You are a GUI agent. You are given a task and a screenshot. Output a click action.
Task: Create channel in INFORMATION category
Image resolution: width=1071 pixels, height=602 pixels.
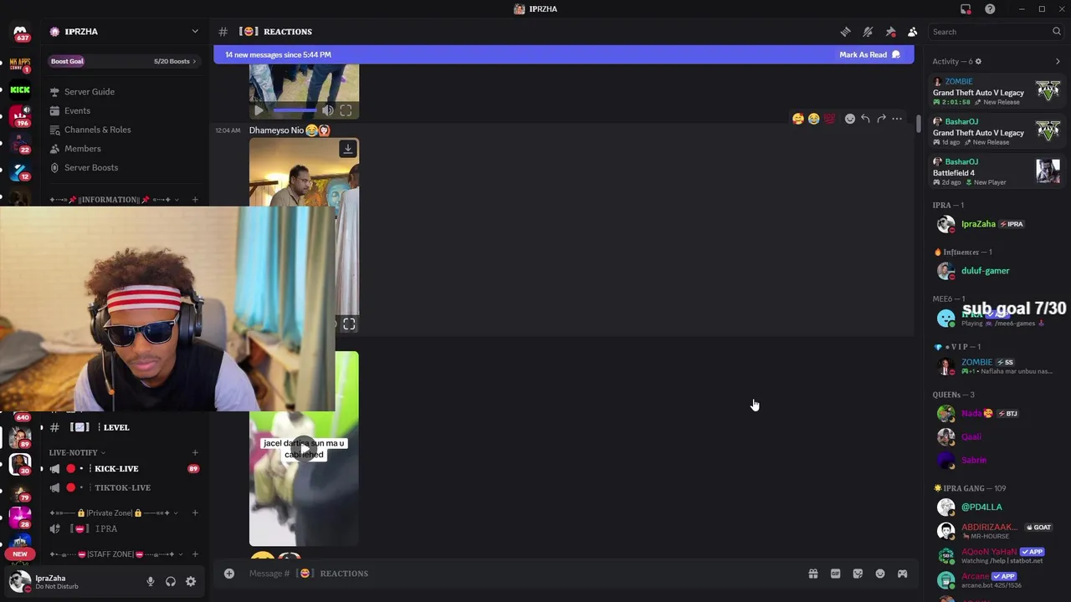tap(195, 200)
